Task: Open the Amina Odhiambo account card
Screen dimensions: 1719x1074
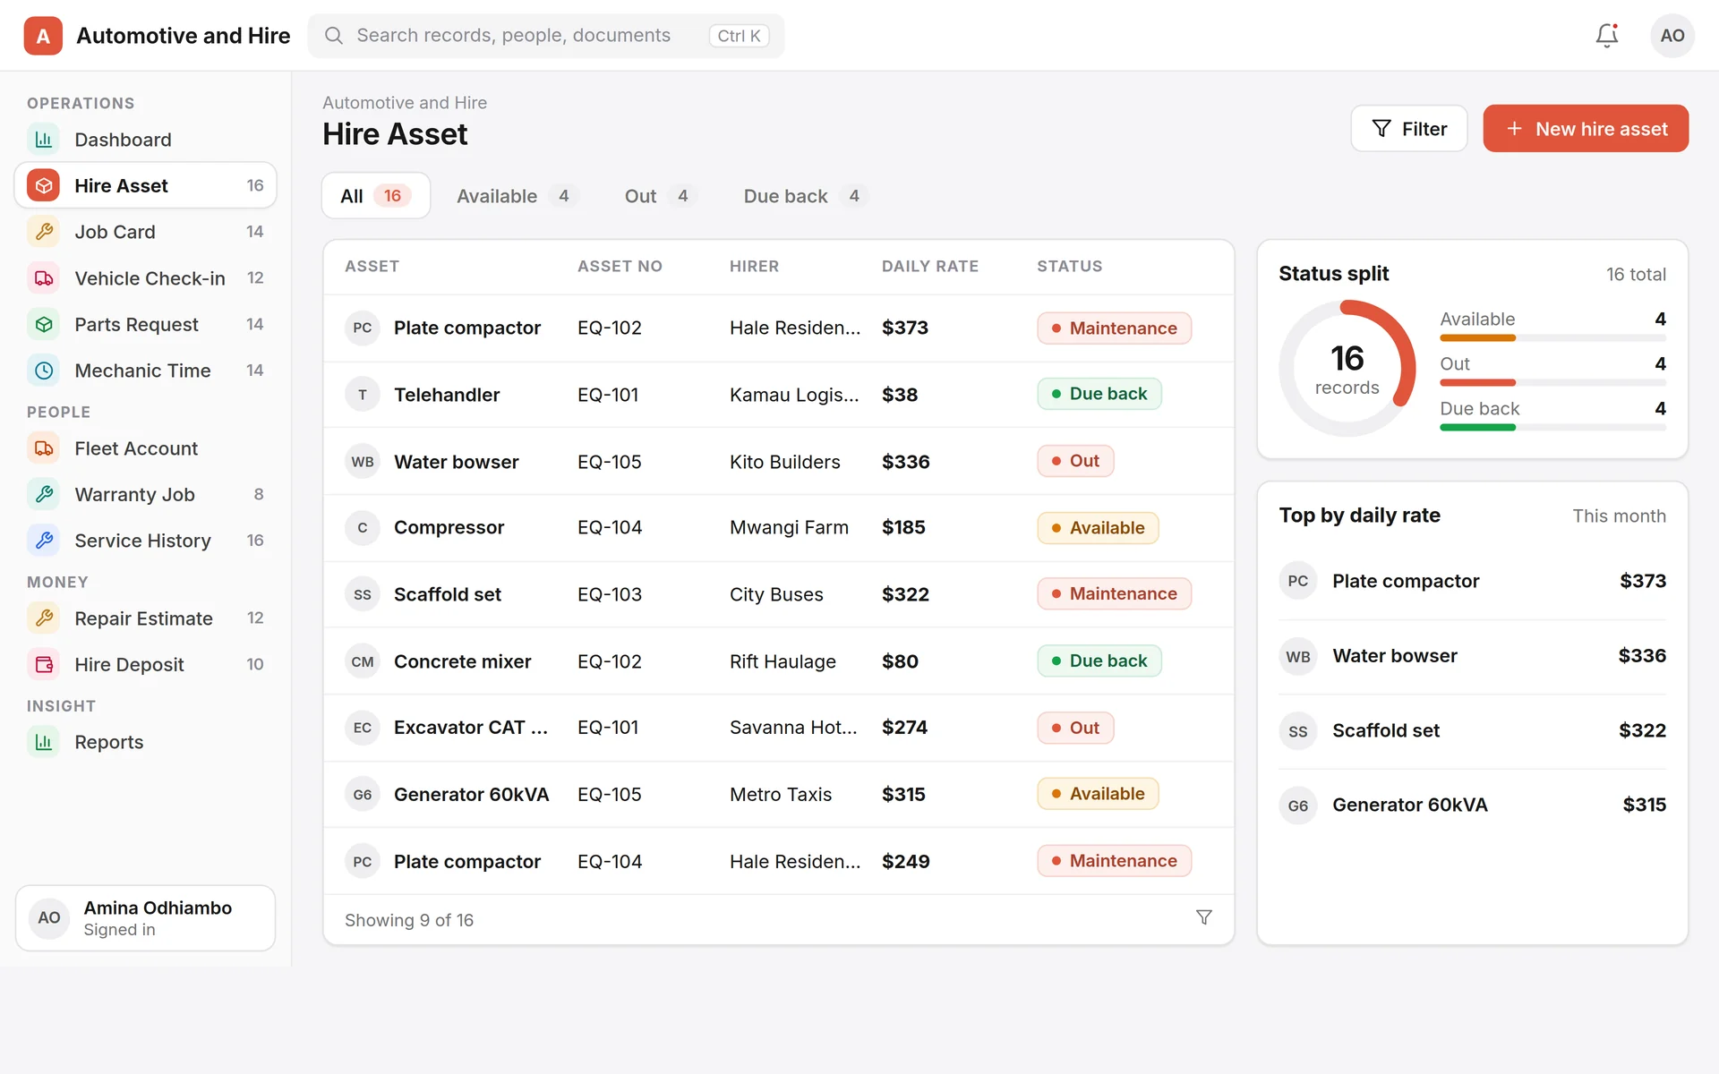Action: click(146, 918)
